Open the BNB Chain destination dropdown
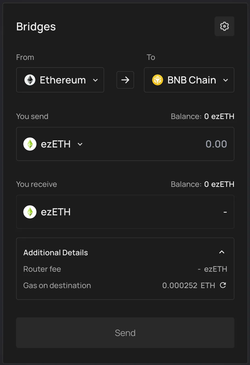 click(x=189, y=80)
